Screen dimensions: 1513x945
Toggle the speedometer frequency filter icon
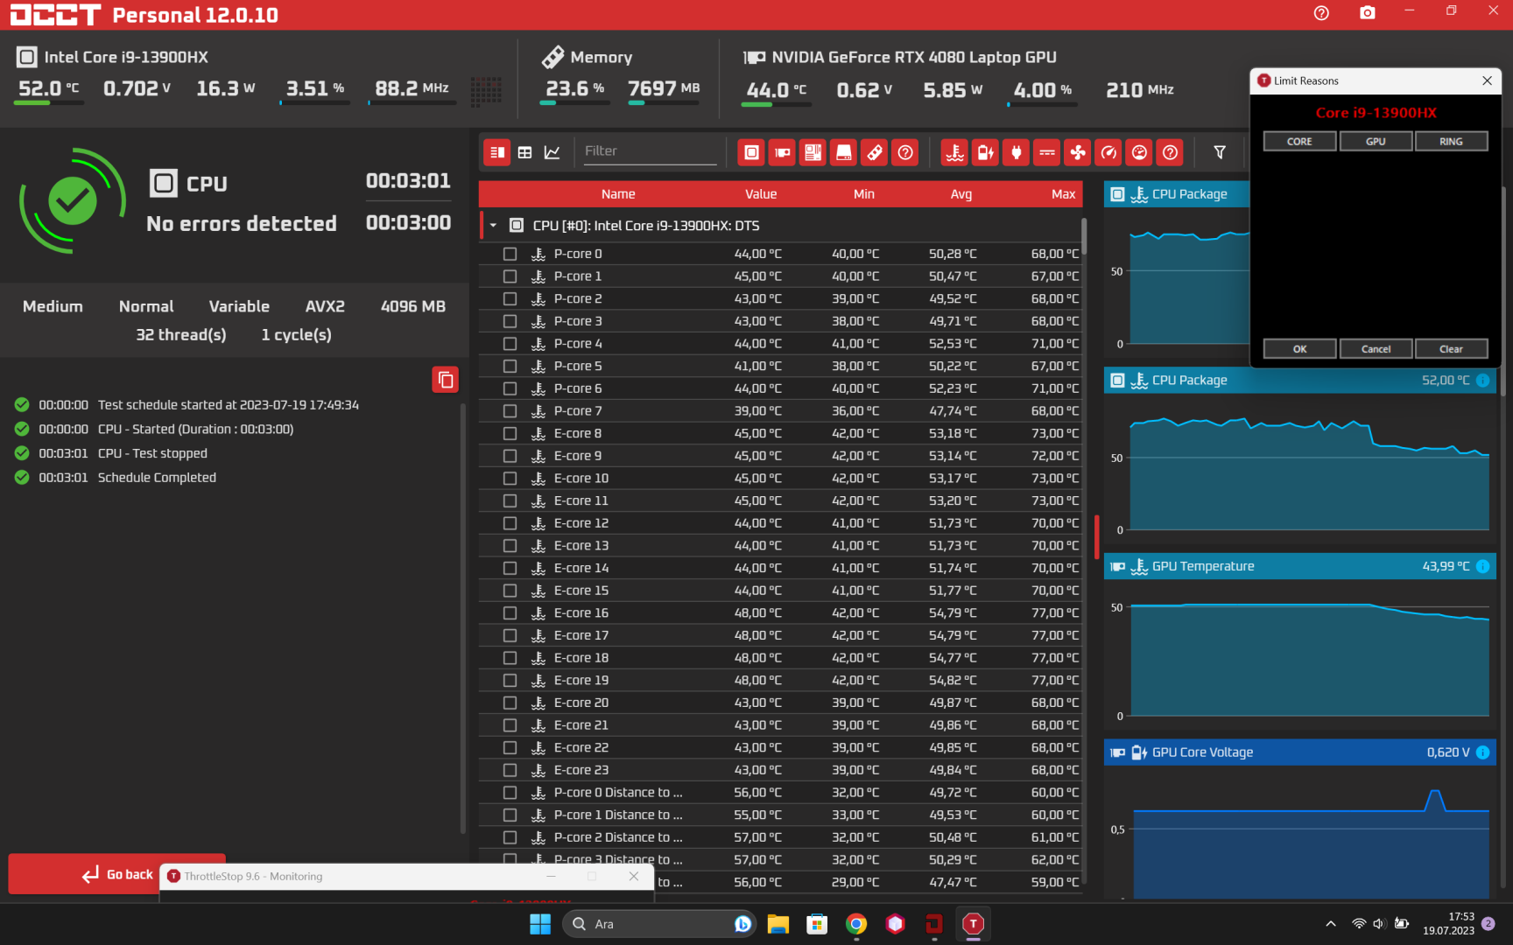(x=1108, y=152)
